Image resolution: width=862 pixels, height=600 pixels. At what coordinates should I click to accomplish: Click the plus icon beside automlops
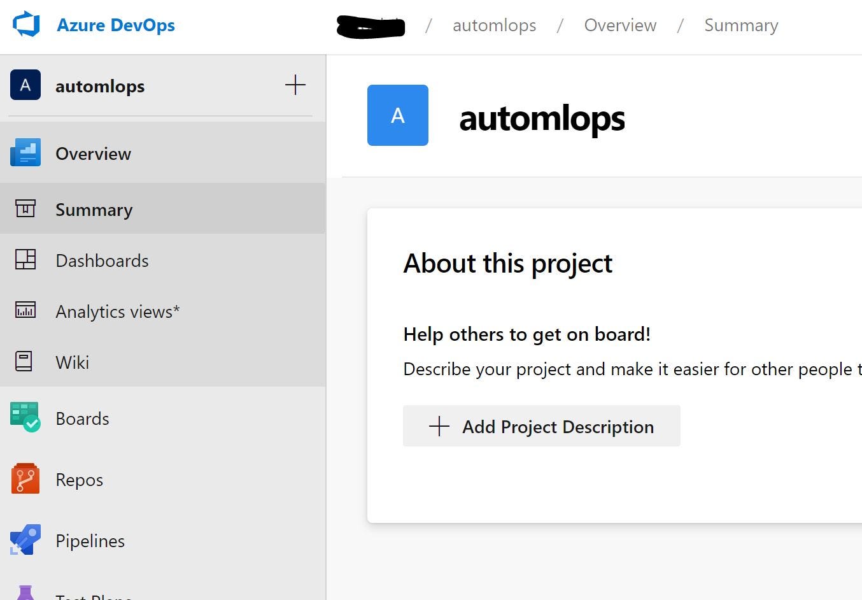tap(295, 85)
